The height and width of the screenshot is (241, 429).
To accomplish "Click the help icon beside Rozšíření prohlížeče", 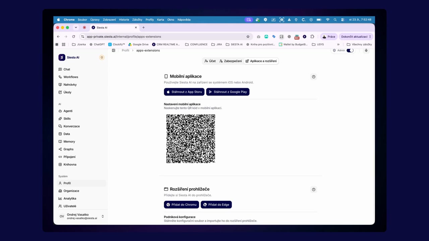I will coord(314,189).
